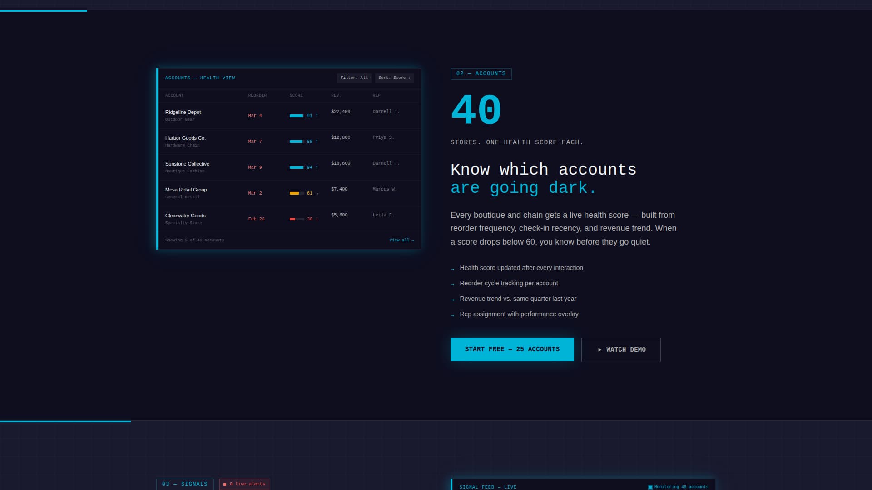Click rep name Priya S.
This screenshot has width=872, height=490.
pyautogui.click(x=383, y=137)
